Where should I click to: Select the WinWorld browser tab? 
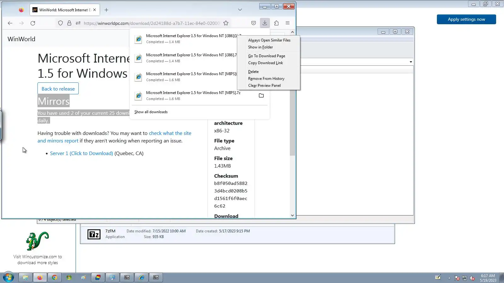(x=65, y=10)
